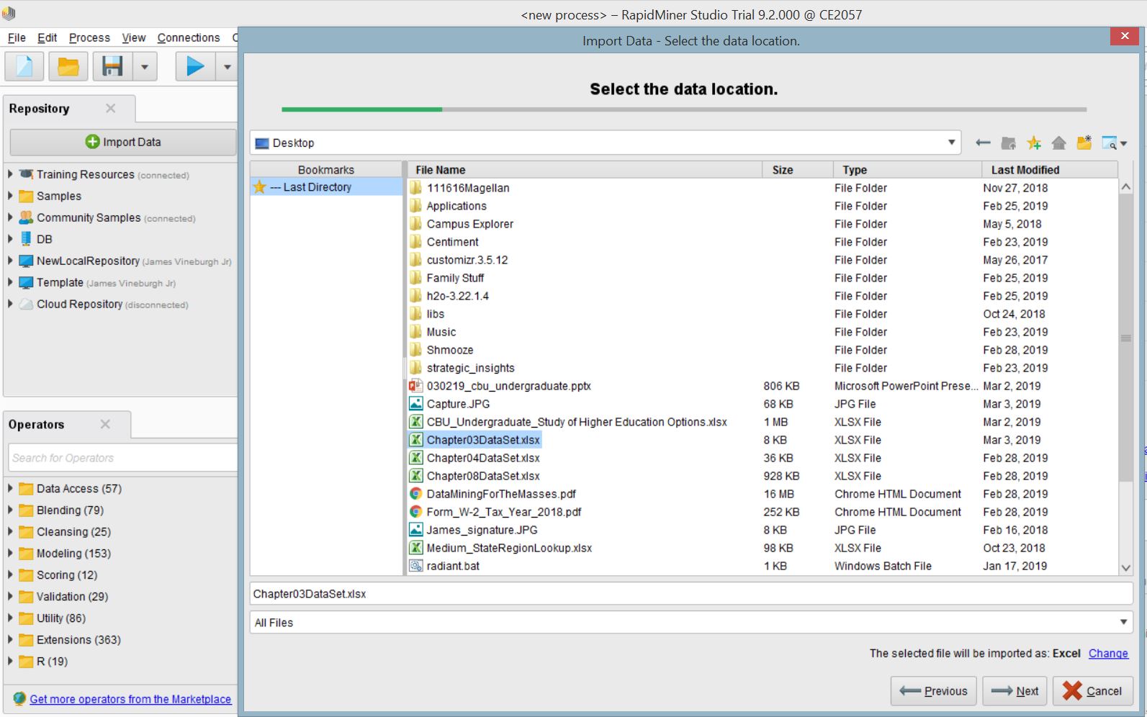Viewport: 1147px width, 717px height.
Task: Go back using the left arrow icon
Action: (983, 143)
